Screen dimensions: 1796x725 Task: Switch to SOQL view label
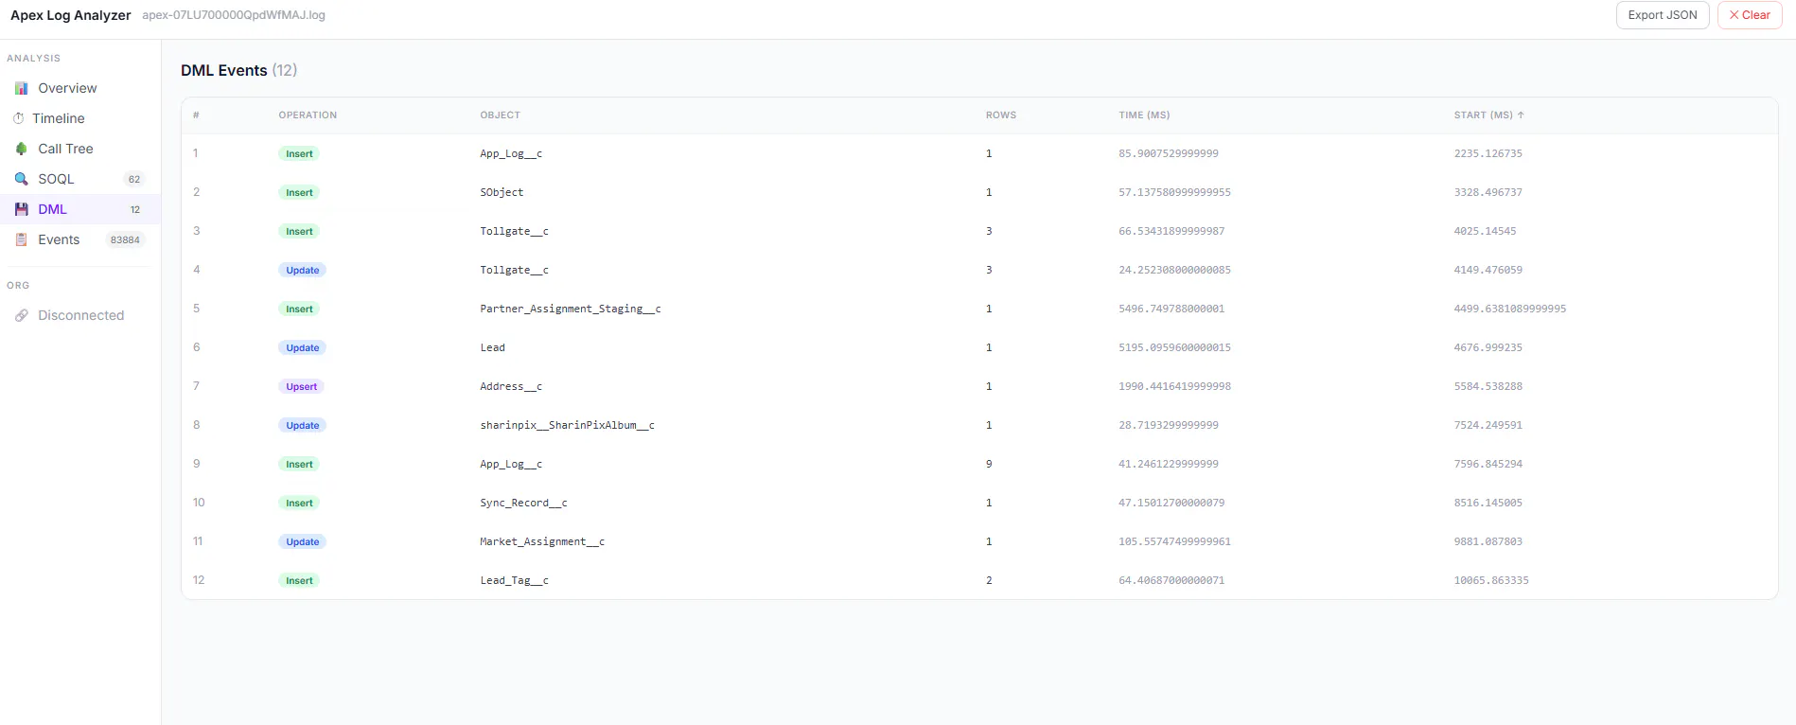pyautogui.click(x=56, y=179)
